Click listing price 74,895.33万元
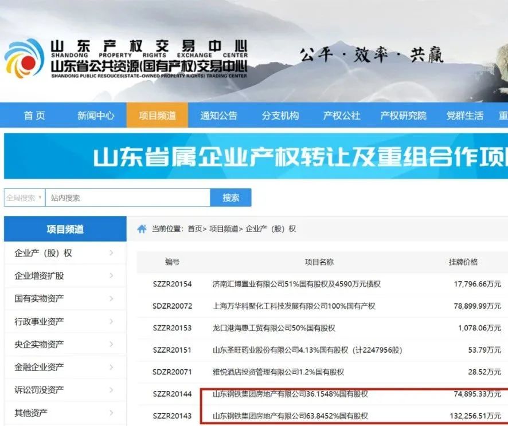Image resolution: width=508 pixels, height=426 pixels. point(478,394)
